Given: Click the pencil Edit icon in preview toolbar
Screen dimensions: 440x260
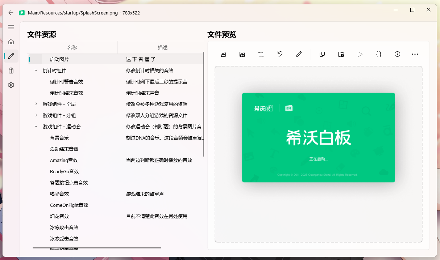Looking at the screenshot, I should 299,54.
